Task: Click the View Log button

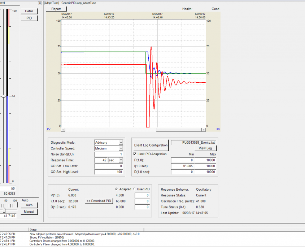Action: (205, 148)
